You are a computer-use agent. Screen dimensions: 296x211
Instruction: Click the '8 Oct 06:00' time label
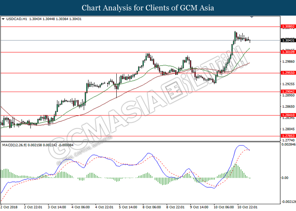click(151, 207)
